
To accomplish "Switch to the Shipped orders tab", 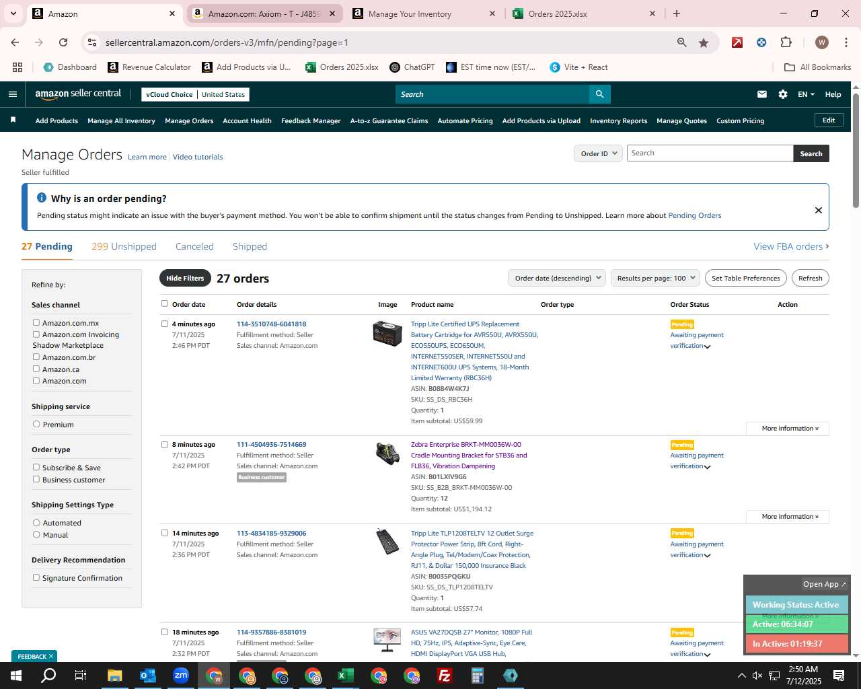I will tap(250, 246).
